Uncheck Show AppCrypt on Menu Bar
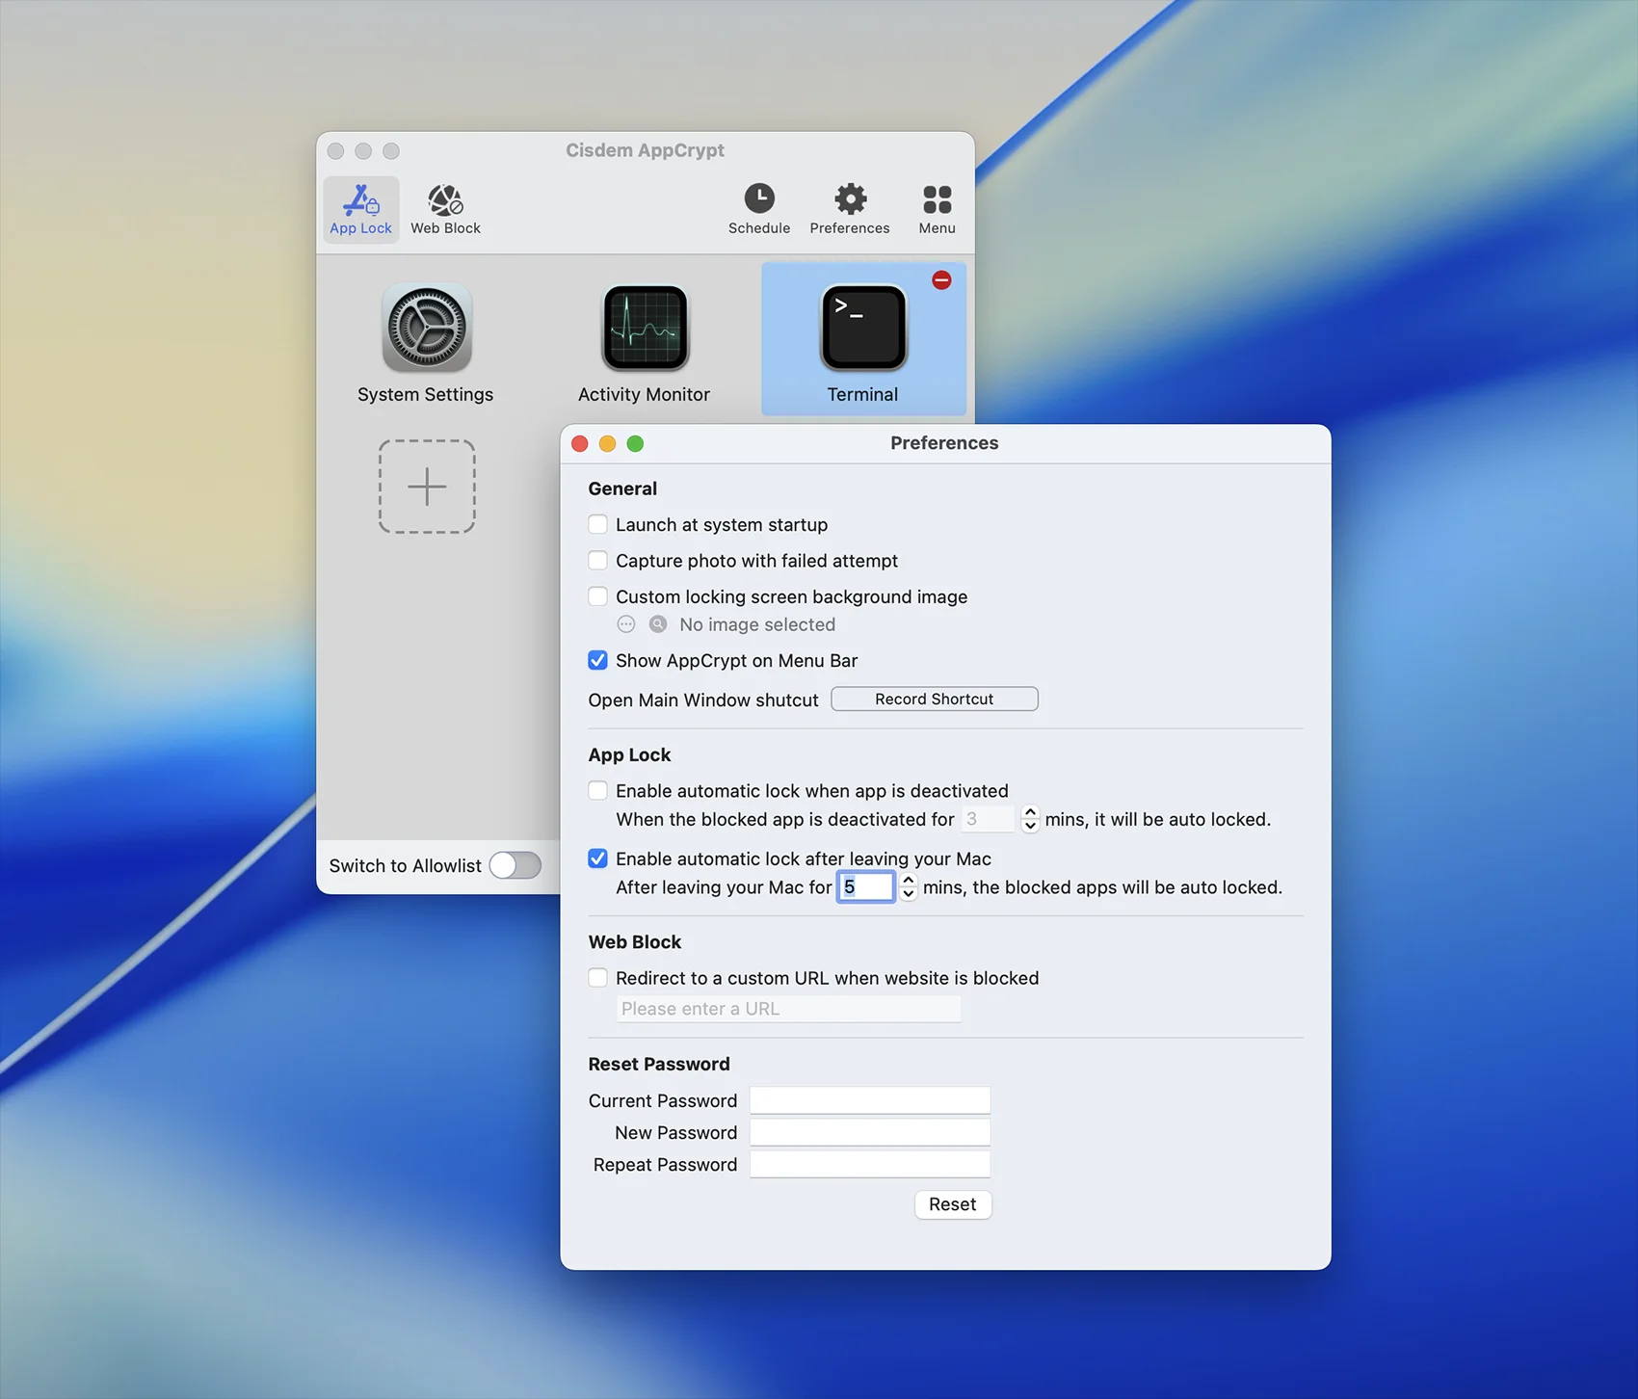The image size is (1638, 1399). [598, 660]
